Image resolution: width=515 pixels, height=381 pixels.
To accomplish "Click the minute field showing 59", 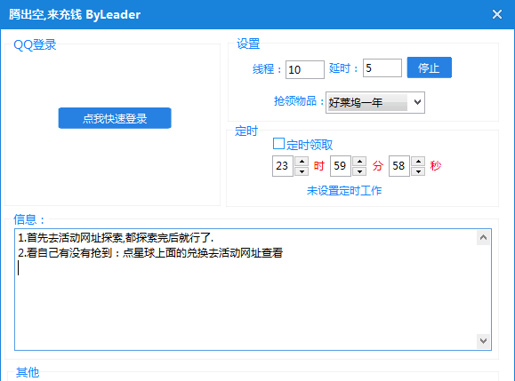I will (x=341, y=166).
